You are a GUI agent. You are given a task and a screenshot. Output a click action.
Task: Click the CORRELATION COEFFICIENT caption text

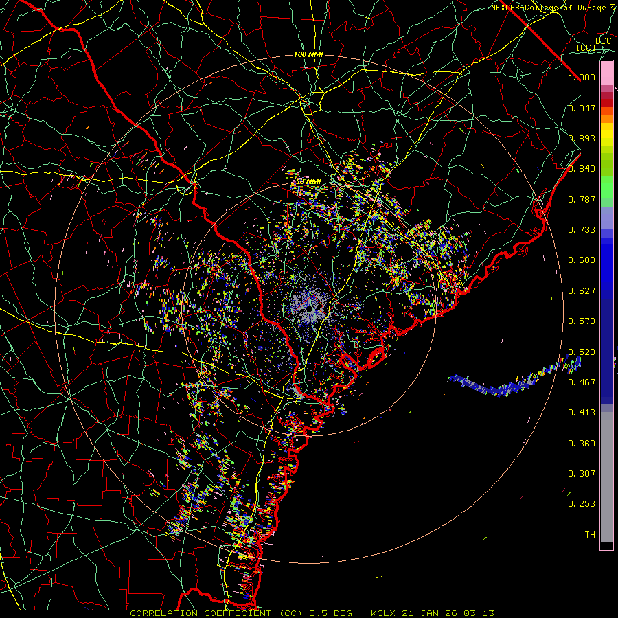click(x=201, y=613)
